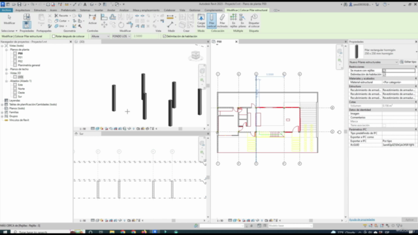Open the Archivo tab
The image size is (418, 235).
pos(7,10)
